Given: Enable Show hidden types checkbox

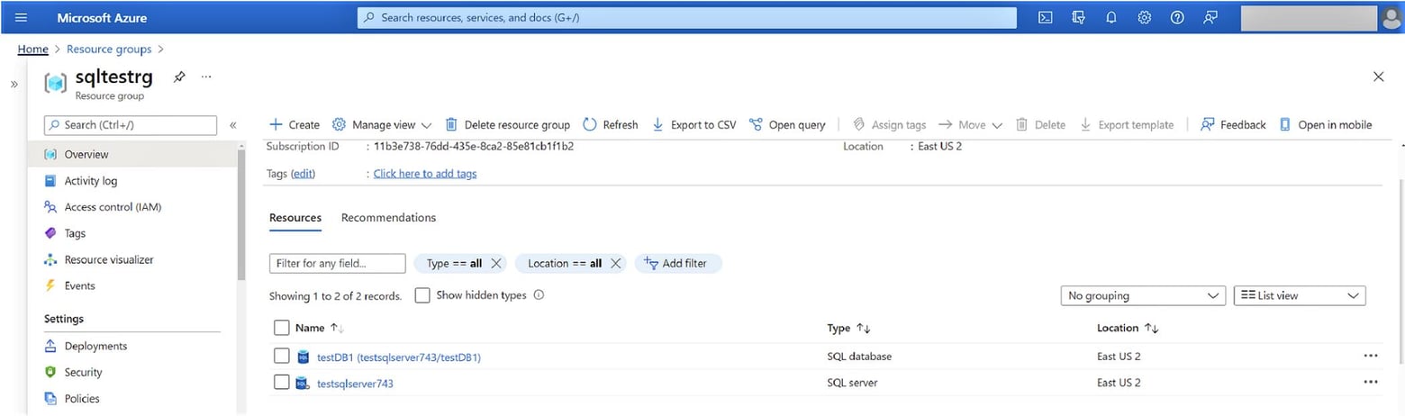Looking at the screenshot, I should [421, 295].
